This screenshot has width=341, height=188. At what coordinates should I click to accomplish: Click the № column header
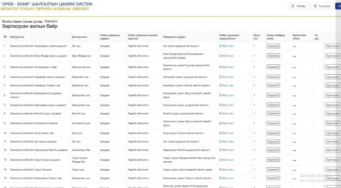(5, 37)
